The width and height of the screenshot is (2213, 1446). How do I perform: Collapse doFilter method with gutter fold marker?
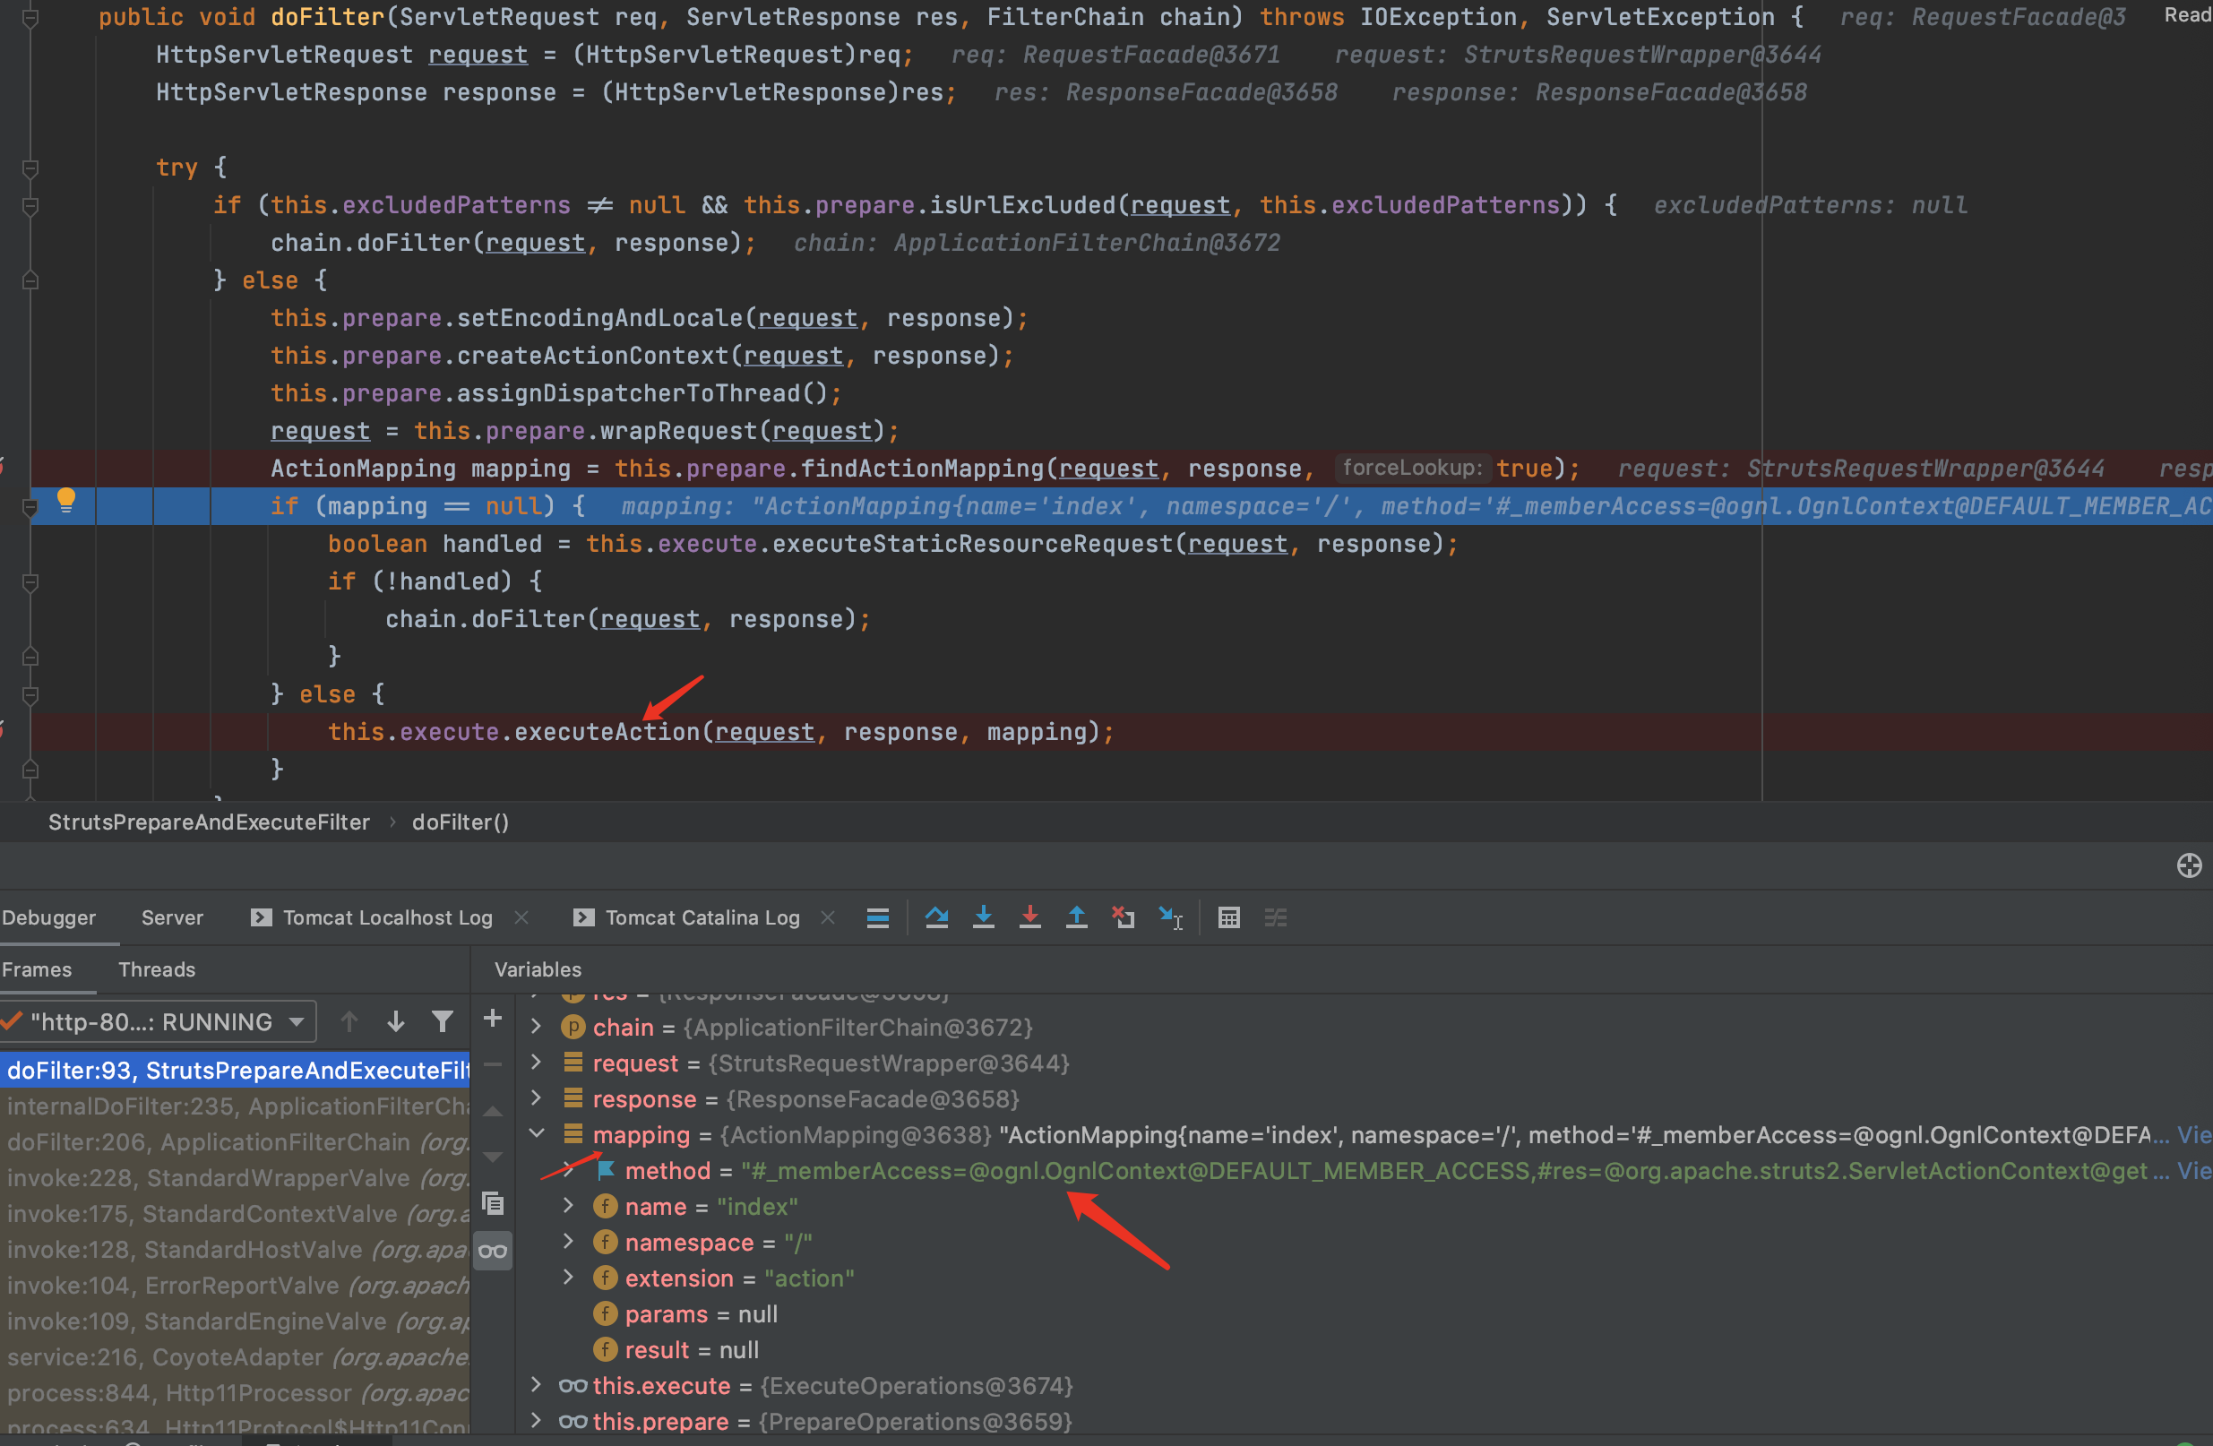[x=30, y=18]
